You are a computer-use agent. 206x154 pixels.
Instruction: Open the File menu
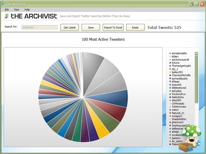(x=7, y=9)
